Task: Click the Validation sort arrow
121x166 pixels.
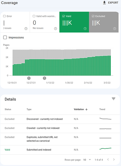Action: (x=87, y=109)
